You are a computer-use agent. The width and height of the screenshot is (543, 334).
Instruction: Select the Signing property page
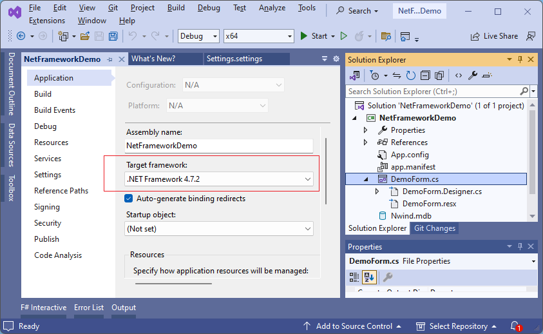47,207
